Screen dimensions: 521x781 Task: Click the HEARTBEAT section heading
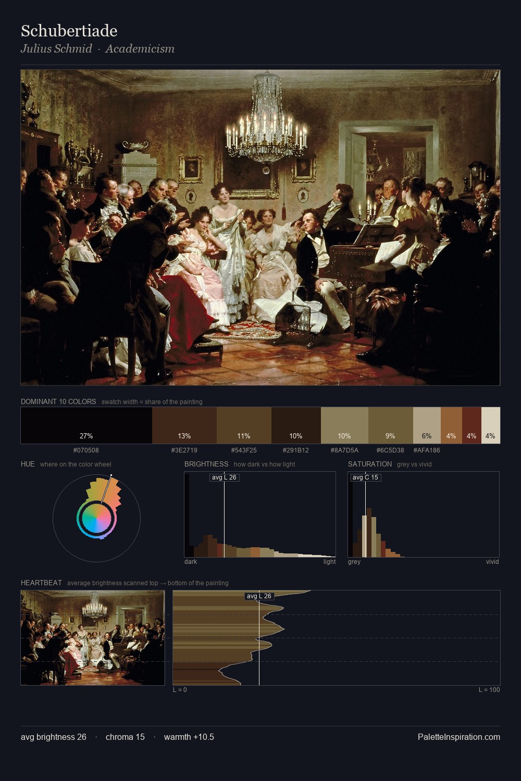click(x=41, y=583)
